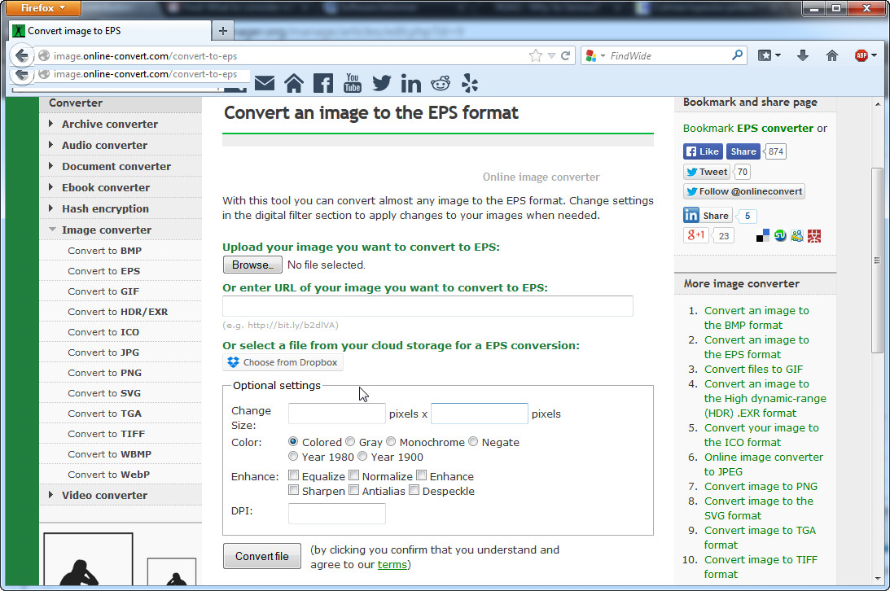Click the Twitter bird icon
Viewport: 890px width, 591px height.
coord(381,83)
